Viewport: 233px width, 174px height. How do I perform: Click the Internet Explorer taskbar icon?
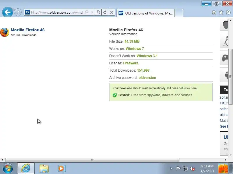pos(26,168)
